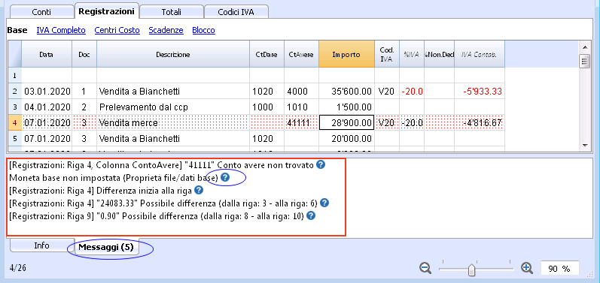Switch to the Blocco view

click(x=203, y=30)
